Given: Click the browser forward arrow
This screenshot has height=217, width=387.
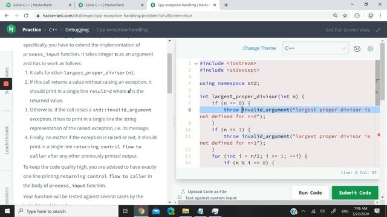Looking at the screenshot, I should click(x=16, y=16).
